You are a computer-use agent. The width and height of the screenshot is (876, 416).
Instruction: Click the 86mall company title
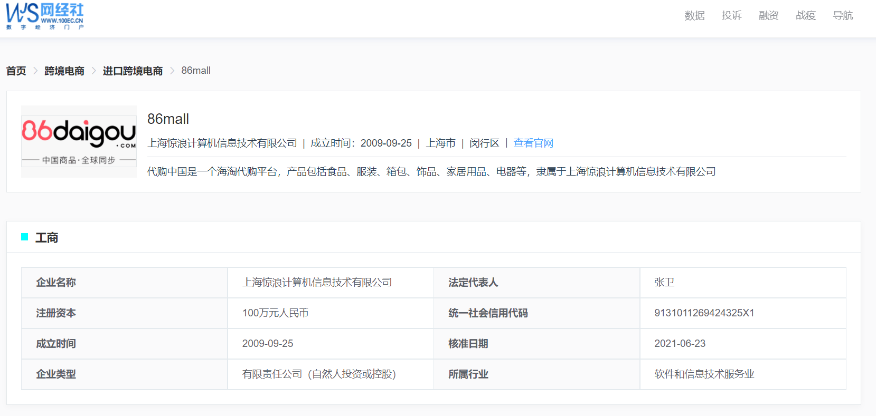point(168,119)
